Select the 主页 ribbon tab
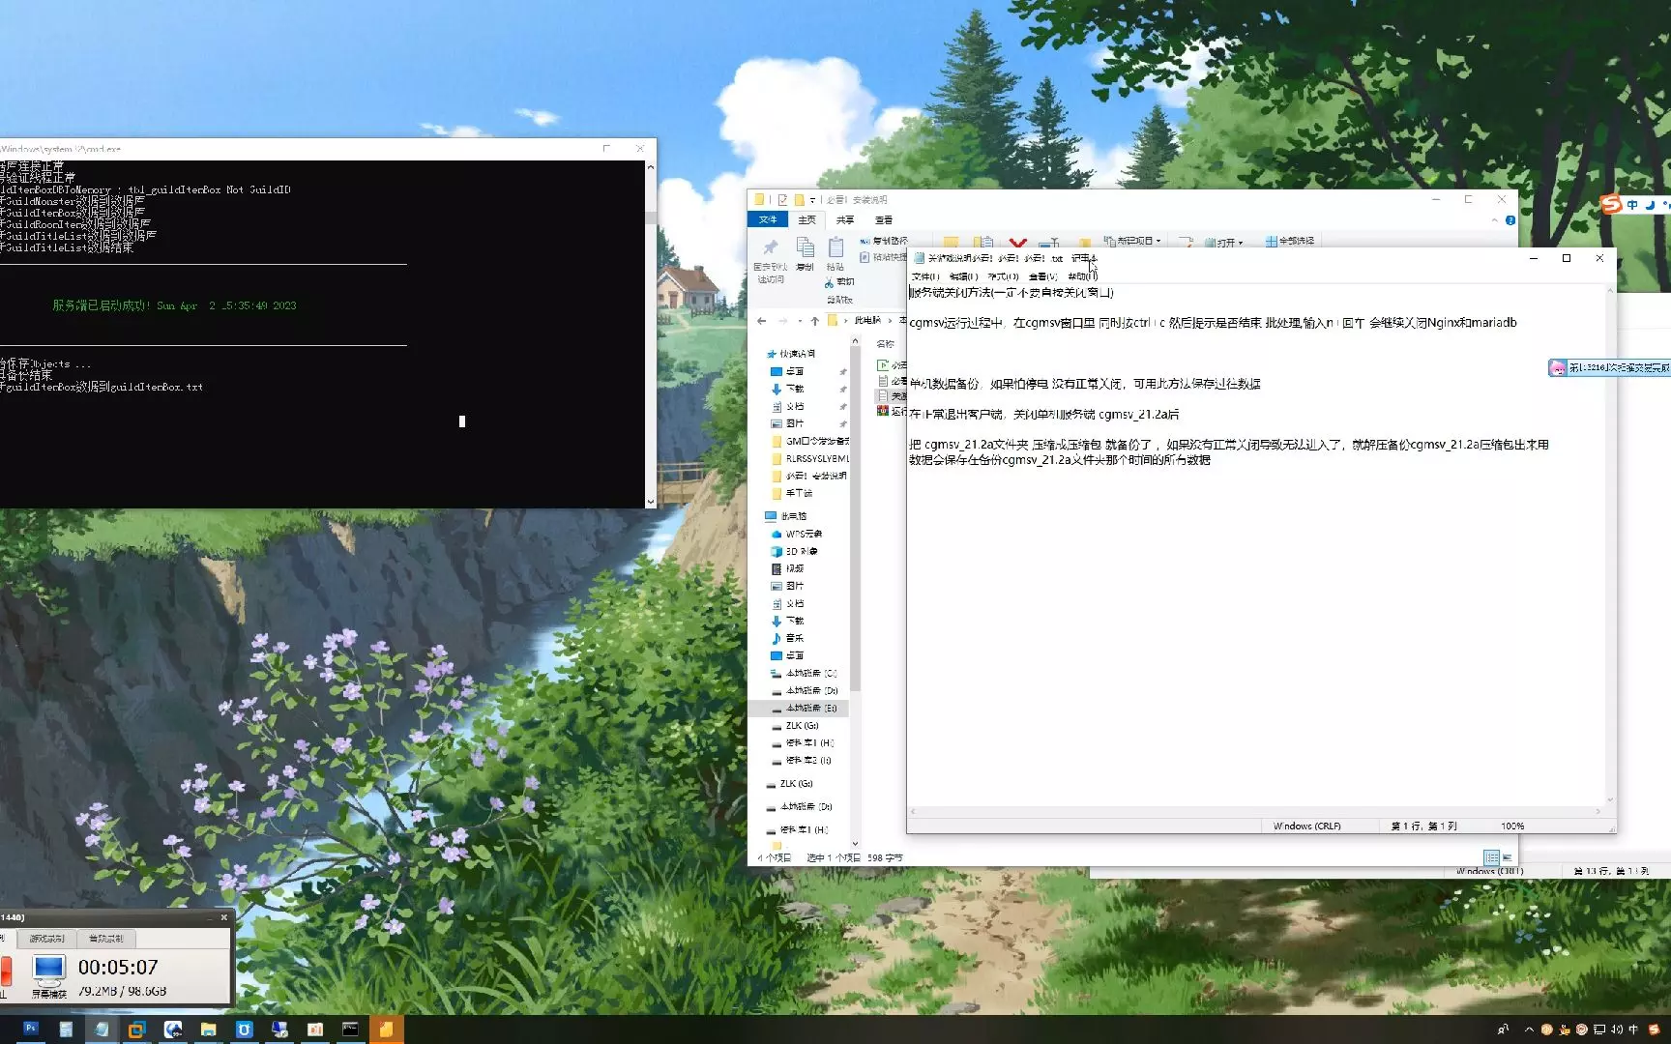The width and height of the screenshot is (1671, 1044). (x=806, y=219)
